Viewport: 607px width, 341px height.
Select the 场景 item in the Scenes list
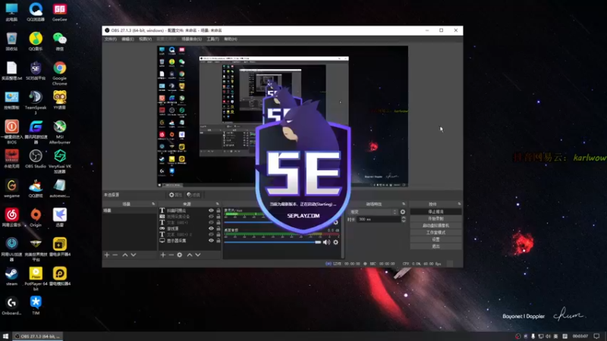click(130, 211)
